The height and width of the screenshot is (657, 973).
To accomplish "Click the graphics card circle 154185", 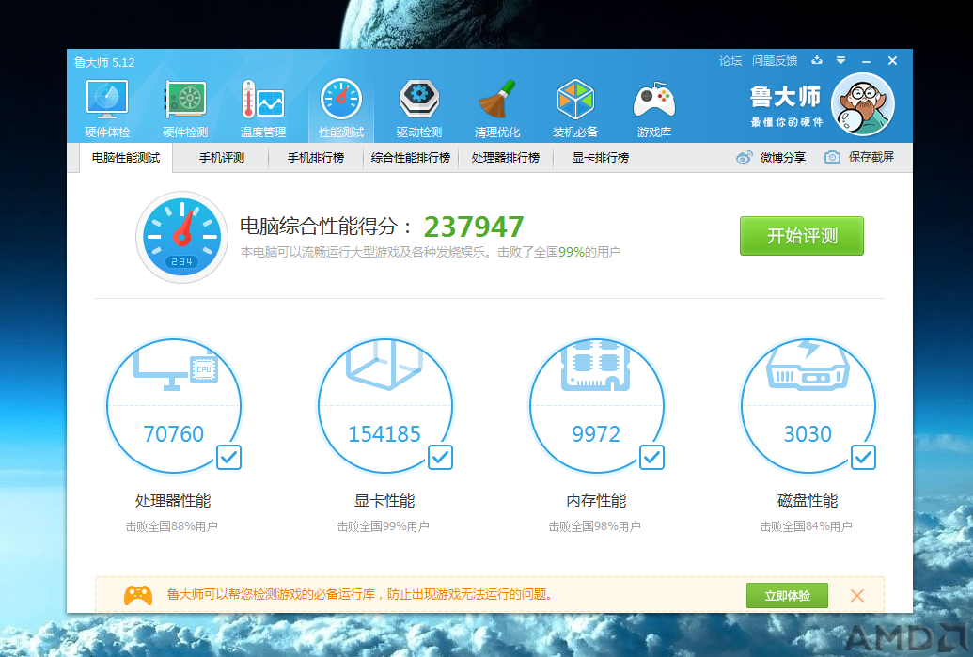I will tap(384, 406).
